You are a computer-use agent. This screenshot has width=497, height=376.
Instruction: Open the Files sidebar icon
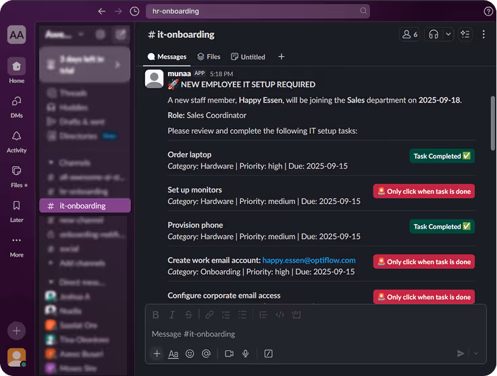pos(16,176)
